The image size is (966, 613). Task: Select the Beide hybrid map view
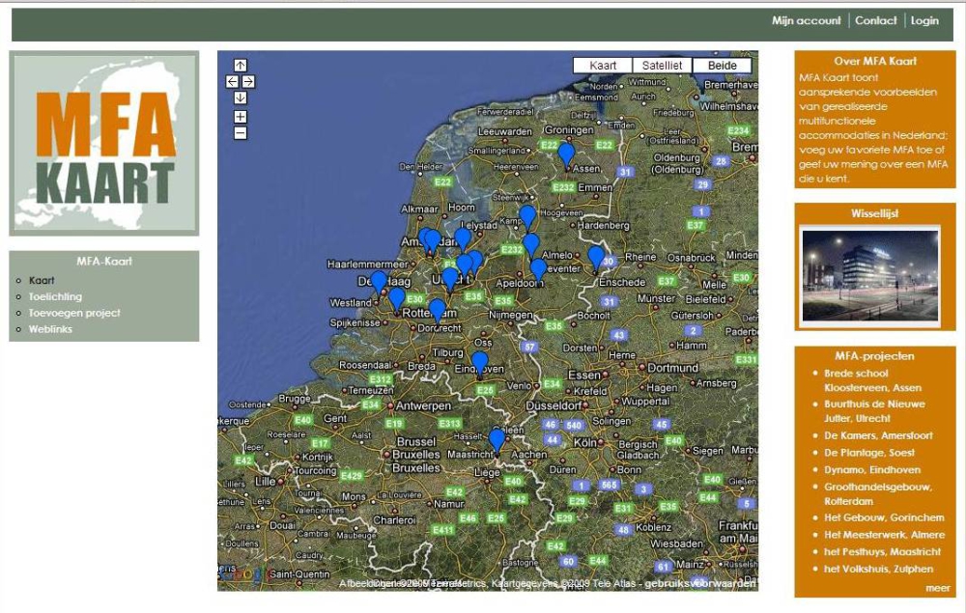tap(722, 66)
